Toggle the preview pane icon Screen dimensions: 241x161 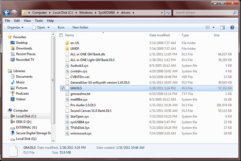[x=222, y=27]
